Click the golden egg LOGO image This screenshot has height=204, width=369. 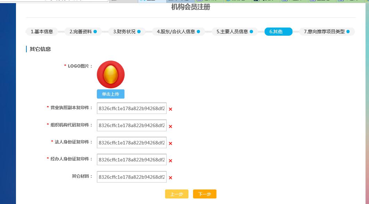click(111, 74)
